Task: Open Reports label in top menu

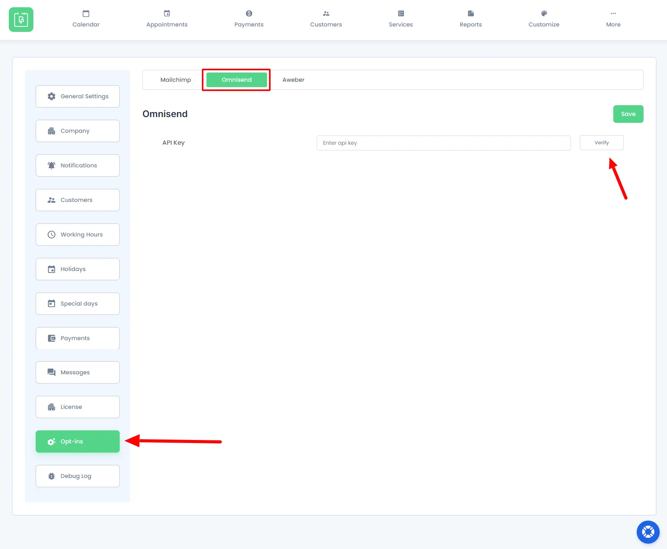Action: 471,25
